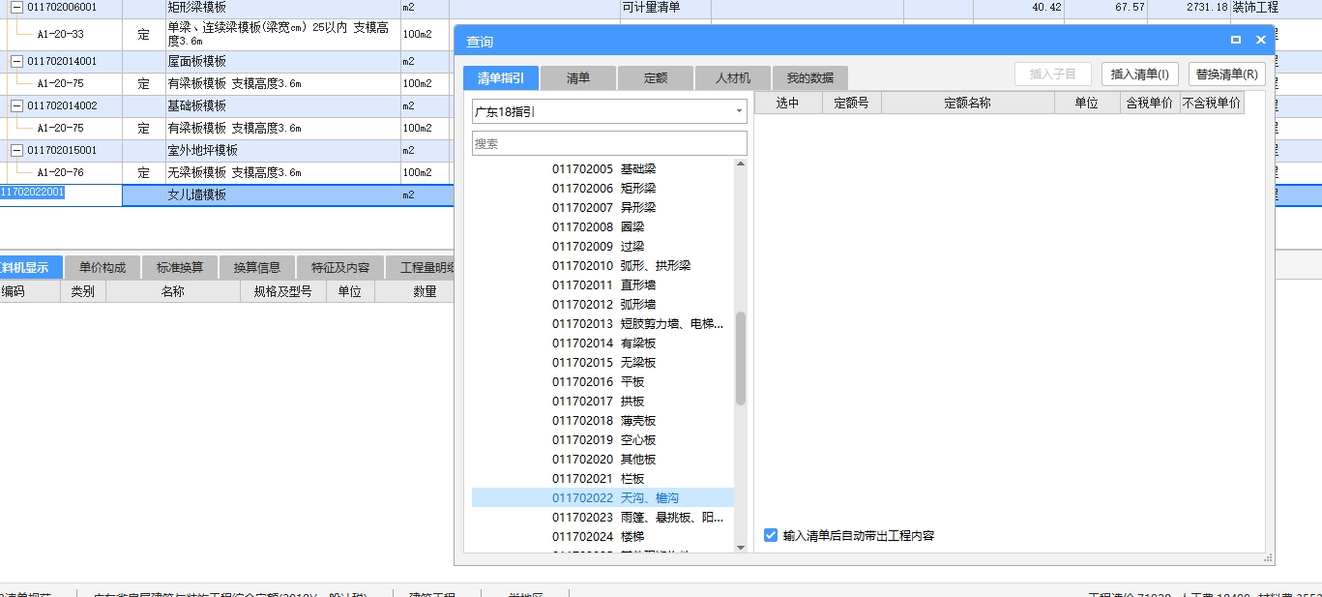The width and height of the screenshot is (1322, 597).
Task: Click the 类别 column header in bottom panel
Action: click(x=82, y=291)
